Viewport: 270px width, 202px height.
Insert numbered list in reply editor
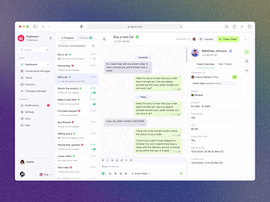(131, 160)
